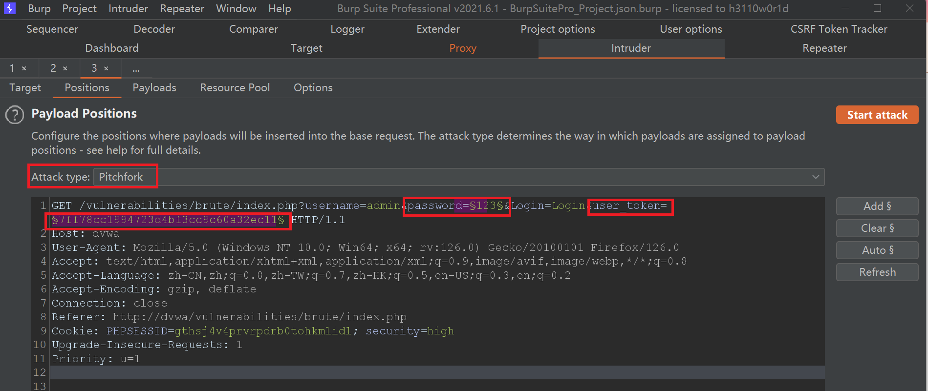Viewport: 928px width, 391px height.
Task: Open the Intruder Options sub-tab
Action: pyautogui.click(x=313, y=88)
